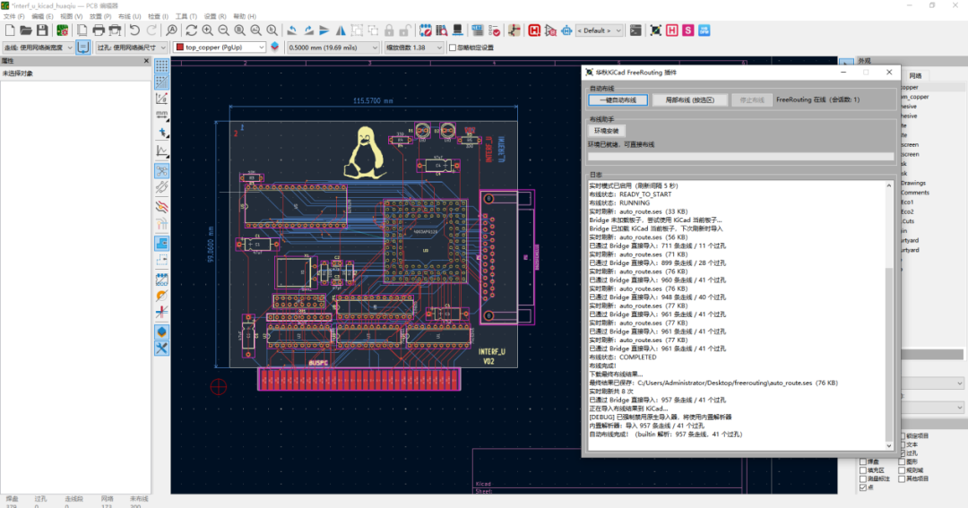
Task: Click the blue DFM plugin icon
Action: [704, 30]
